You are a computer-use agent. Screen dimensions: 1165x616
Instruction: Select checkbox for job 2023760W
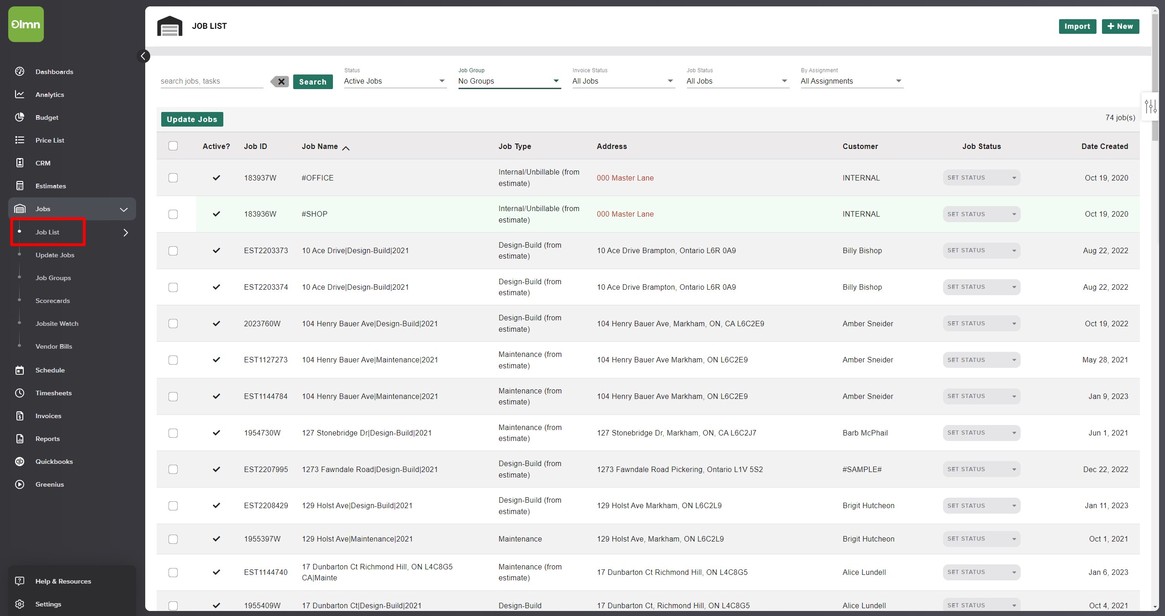click(173, 324)
